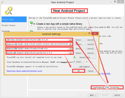The image size is (125, 98).
Task: Browse for Android SDK Path folder icon
Action: click(x=70, y=44)
